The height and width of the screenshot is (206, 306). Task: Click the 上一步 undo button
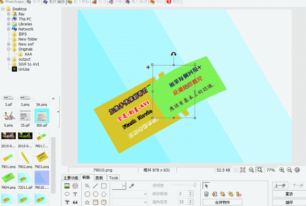[x=280, y=185]
